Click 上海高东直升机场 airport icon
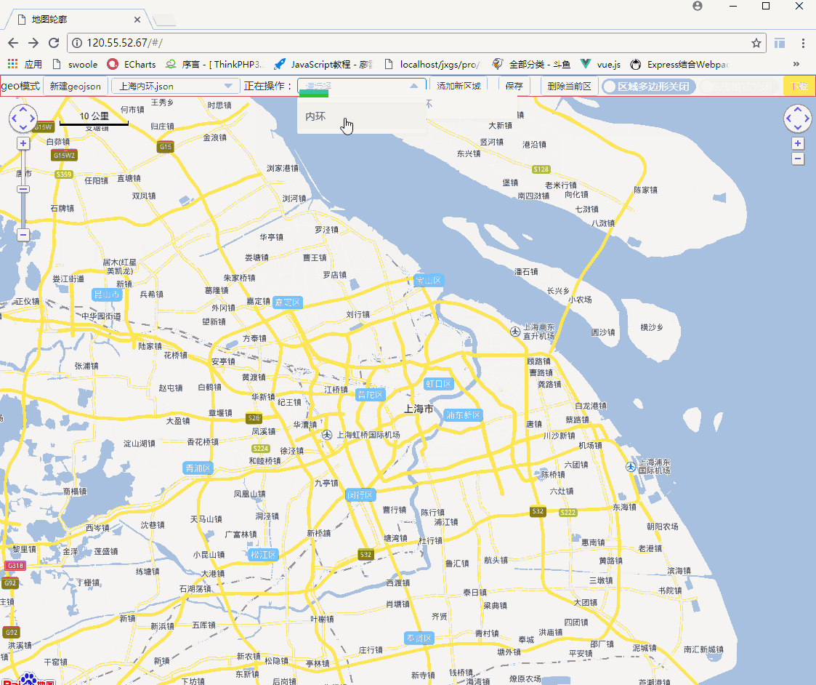This screenshot has width=816, height=685. (514, 332)
